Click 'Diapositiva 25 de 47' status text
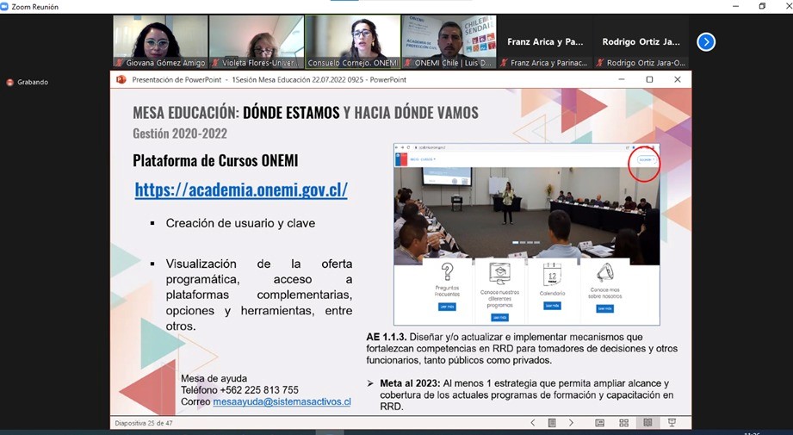This screenshot has width=793, height=435. click(x=144, y=423)
